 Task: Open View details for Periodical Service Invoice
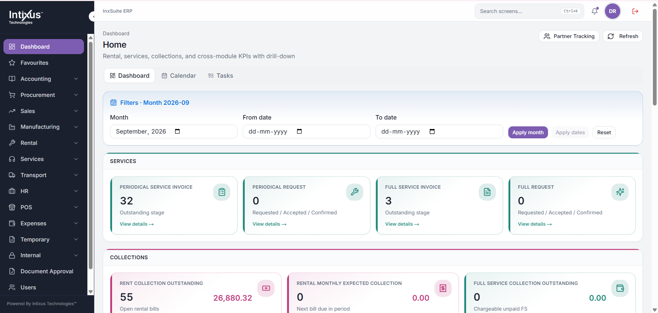[137, 224]
